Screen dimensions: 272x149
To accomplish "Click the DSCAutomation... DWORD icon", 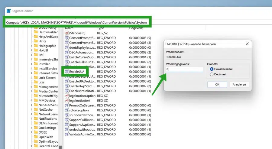I will pos(67,52).
